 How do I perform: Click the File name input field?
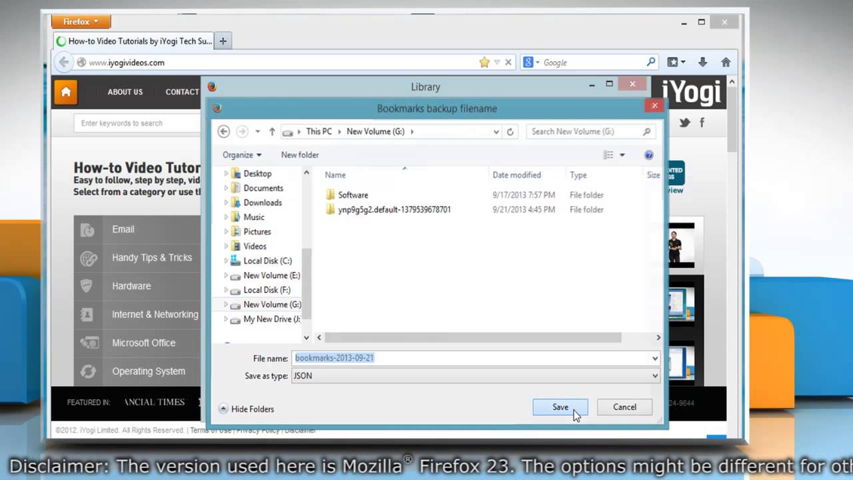click(x=471, y=358)
